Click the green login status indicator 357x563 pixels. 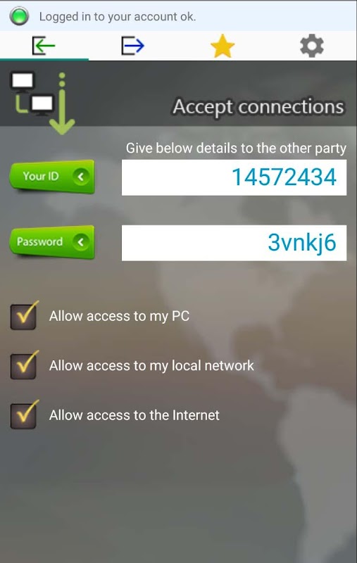tap(19, 16)
